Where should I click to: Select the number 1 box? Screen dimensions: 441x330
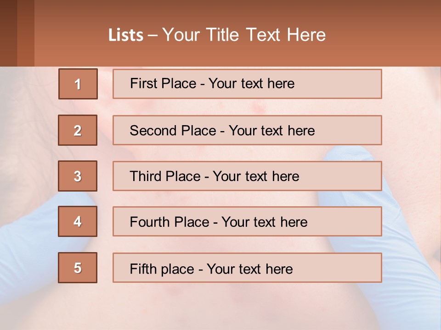tap(78, 84)
